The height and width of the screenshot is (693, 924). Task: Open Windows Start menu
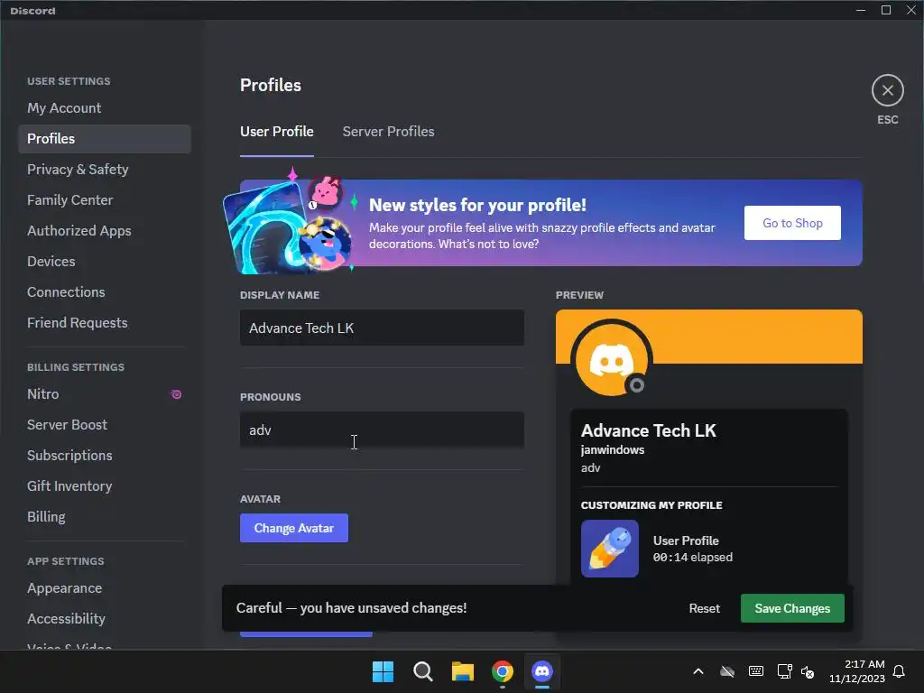[x=383, y=671]
